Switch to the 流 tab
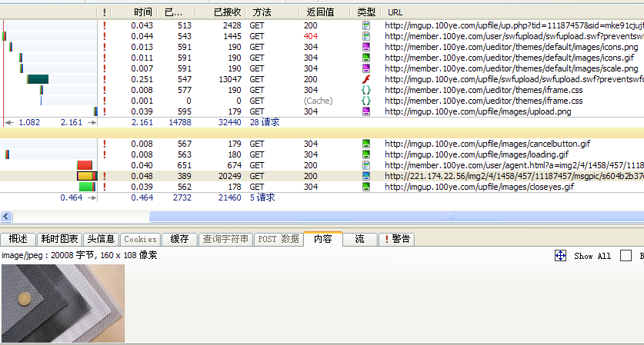This screenshot has height=345, width=644. [x=360, y=239]
